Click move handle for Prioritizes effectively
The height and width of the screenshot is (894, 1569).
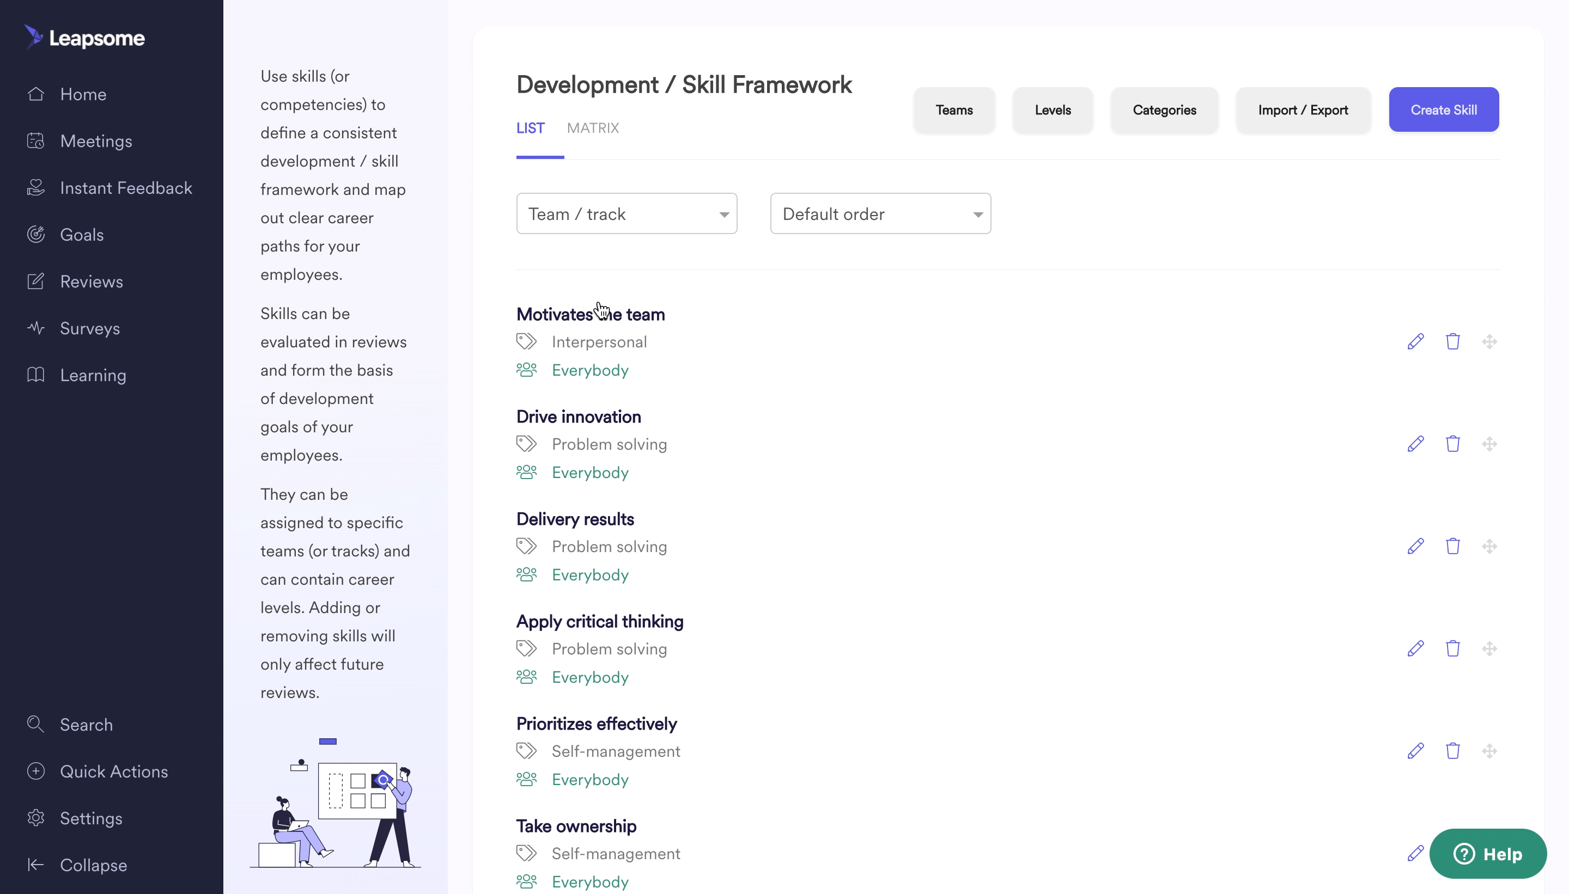[1489, 750]
